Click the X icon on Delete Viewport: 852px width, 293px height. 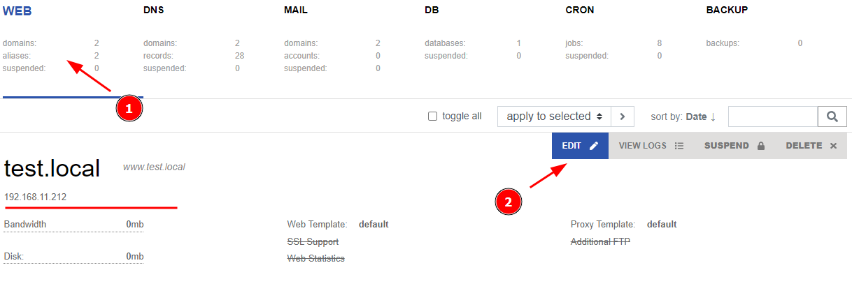tap(833, 146)
